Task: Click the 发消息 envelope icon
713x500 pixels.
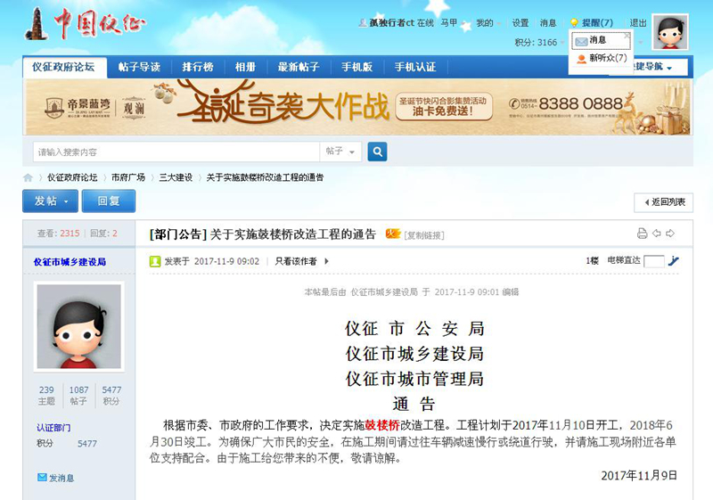Action: point(42,478)
